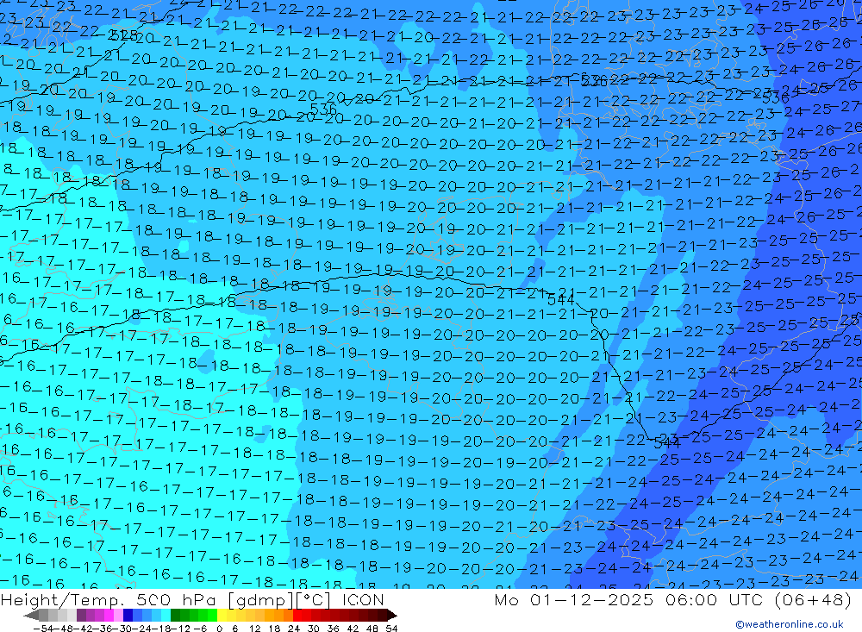This screenshot has height=632, width=862.
Task: Click the dark purple swatch above -42 in legend
Action: pyautogui.click(x=81, y=615)
